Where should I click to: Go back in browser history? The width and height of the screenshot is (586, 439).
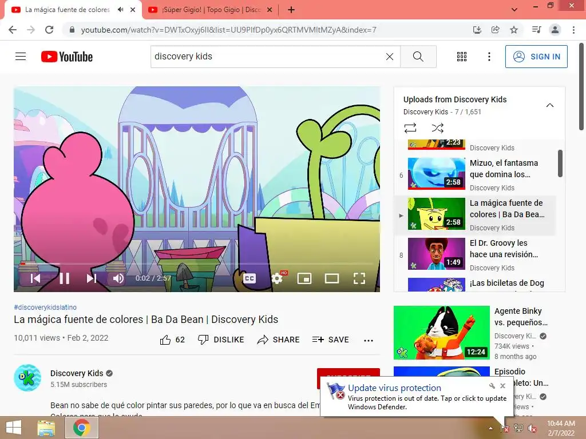13,30
